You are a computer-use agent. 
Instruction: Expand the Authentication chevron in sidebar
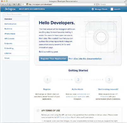click(27, 24)
